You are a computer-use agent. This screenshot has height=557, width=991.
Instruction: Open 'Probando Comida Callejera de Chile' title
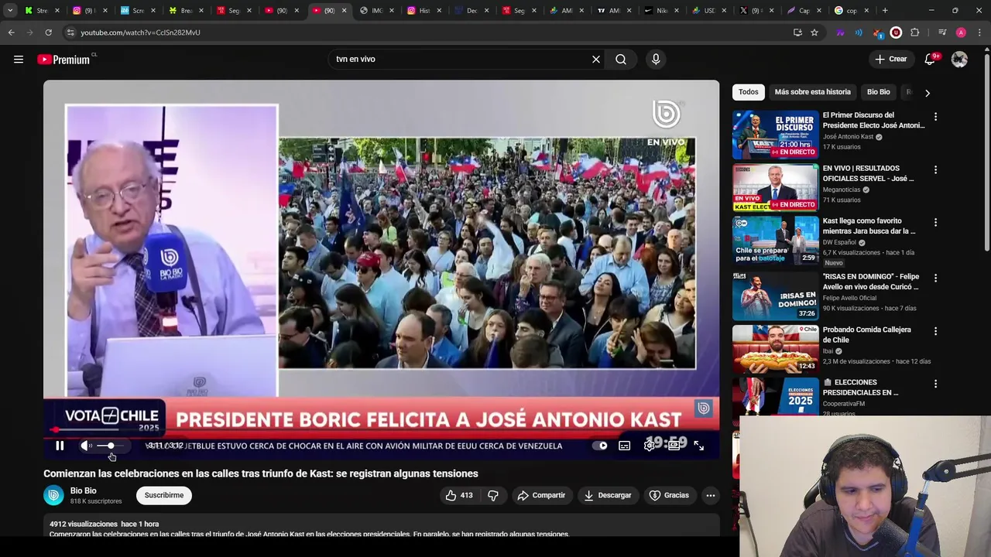tap(866, 335)
